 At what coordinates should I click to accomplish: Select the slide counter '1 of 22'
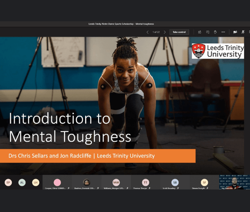(156, 32)
